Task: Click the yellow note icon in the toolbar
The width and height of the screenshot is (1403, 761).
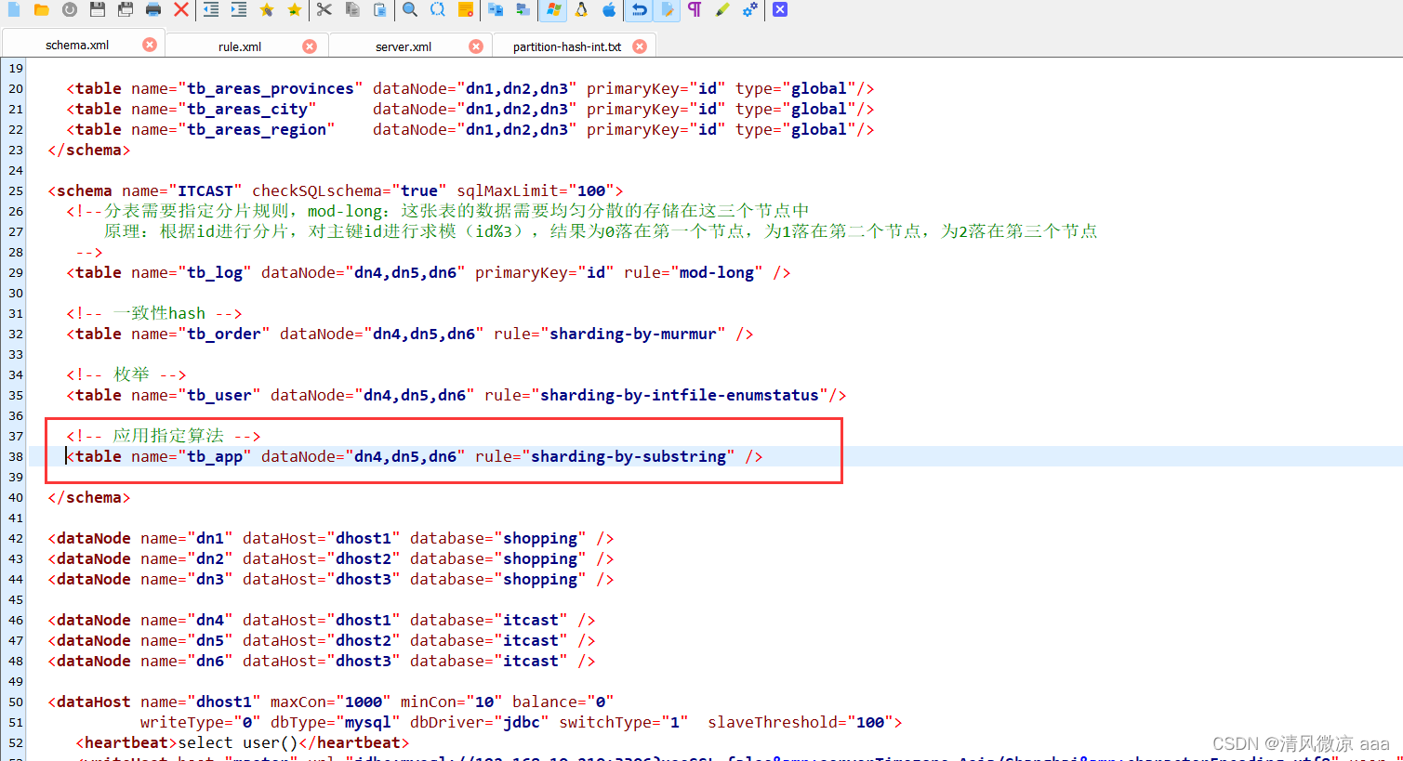Action: tap(466, 9)
